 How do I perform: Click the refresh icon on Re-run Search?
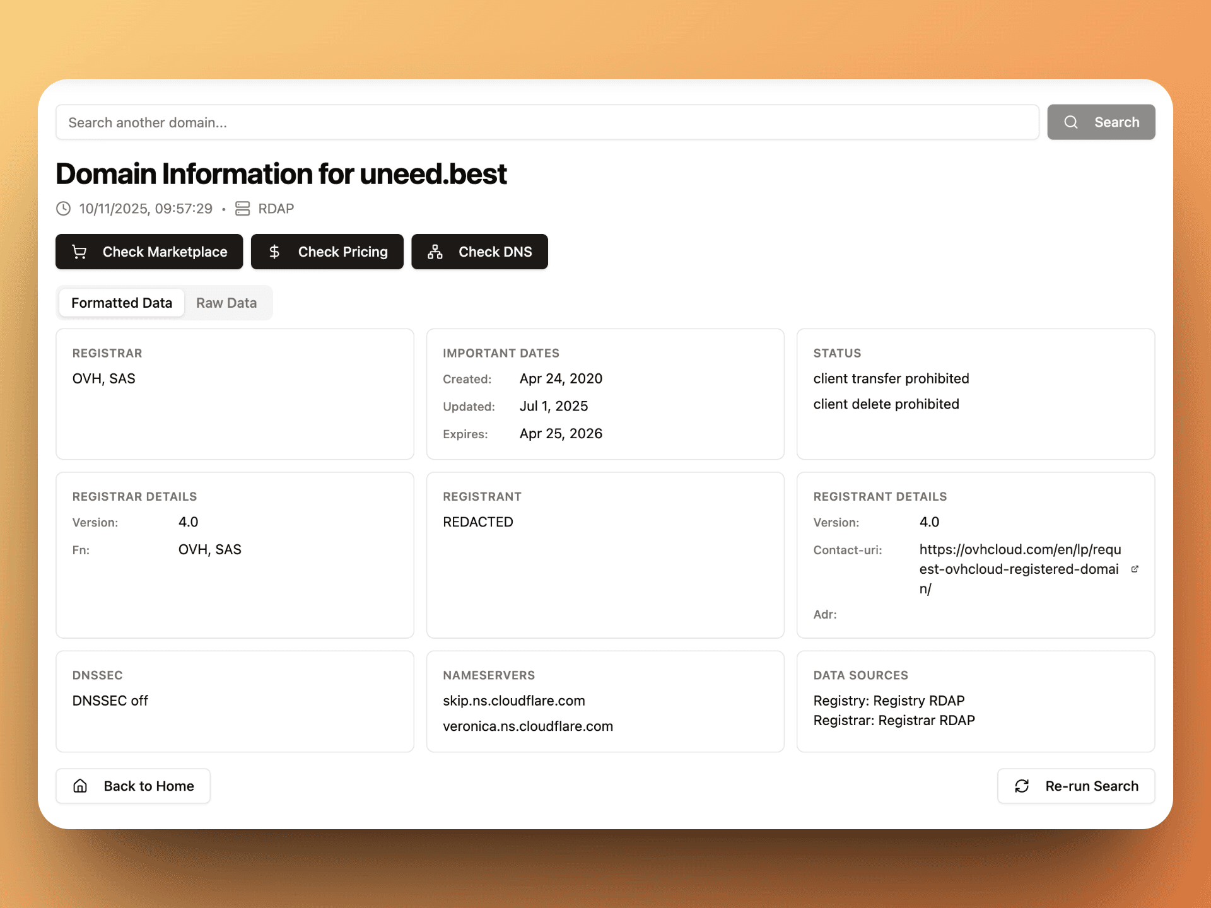[x=1022, y=786]
